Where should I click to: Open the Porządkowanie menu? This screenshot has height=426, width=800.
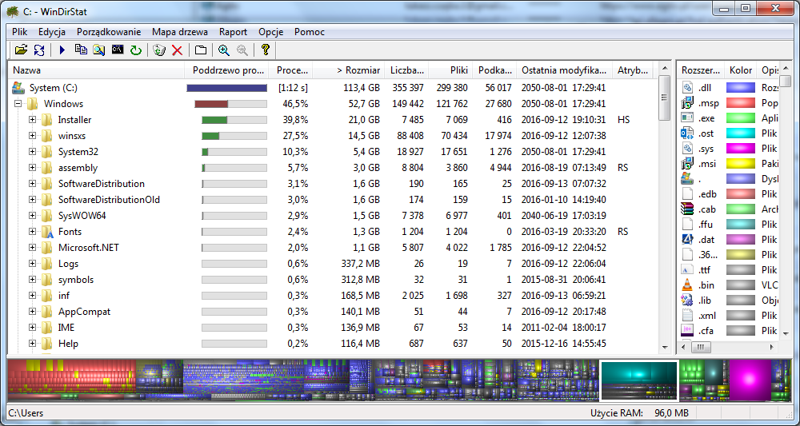pos(109,32)
